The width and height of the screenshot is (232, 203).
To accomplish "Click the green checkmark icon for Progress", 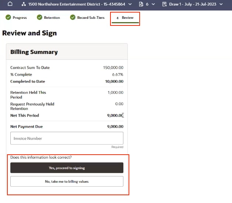I will tap(8, 17).
